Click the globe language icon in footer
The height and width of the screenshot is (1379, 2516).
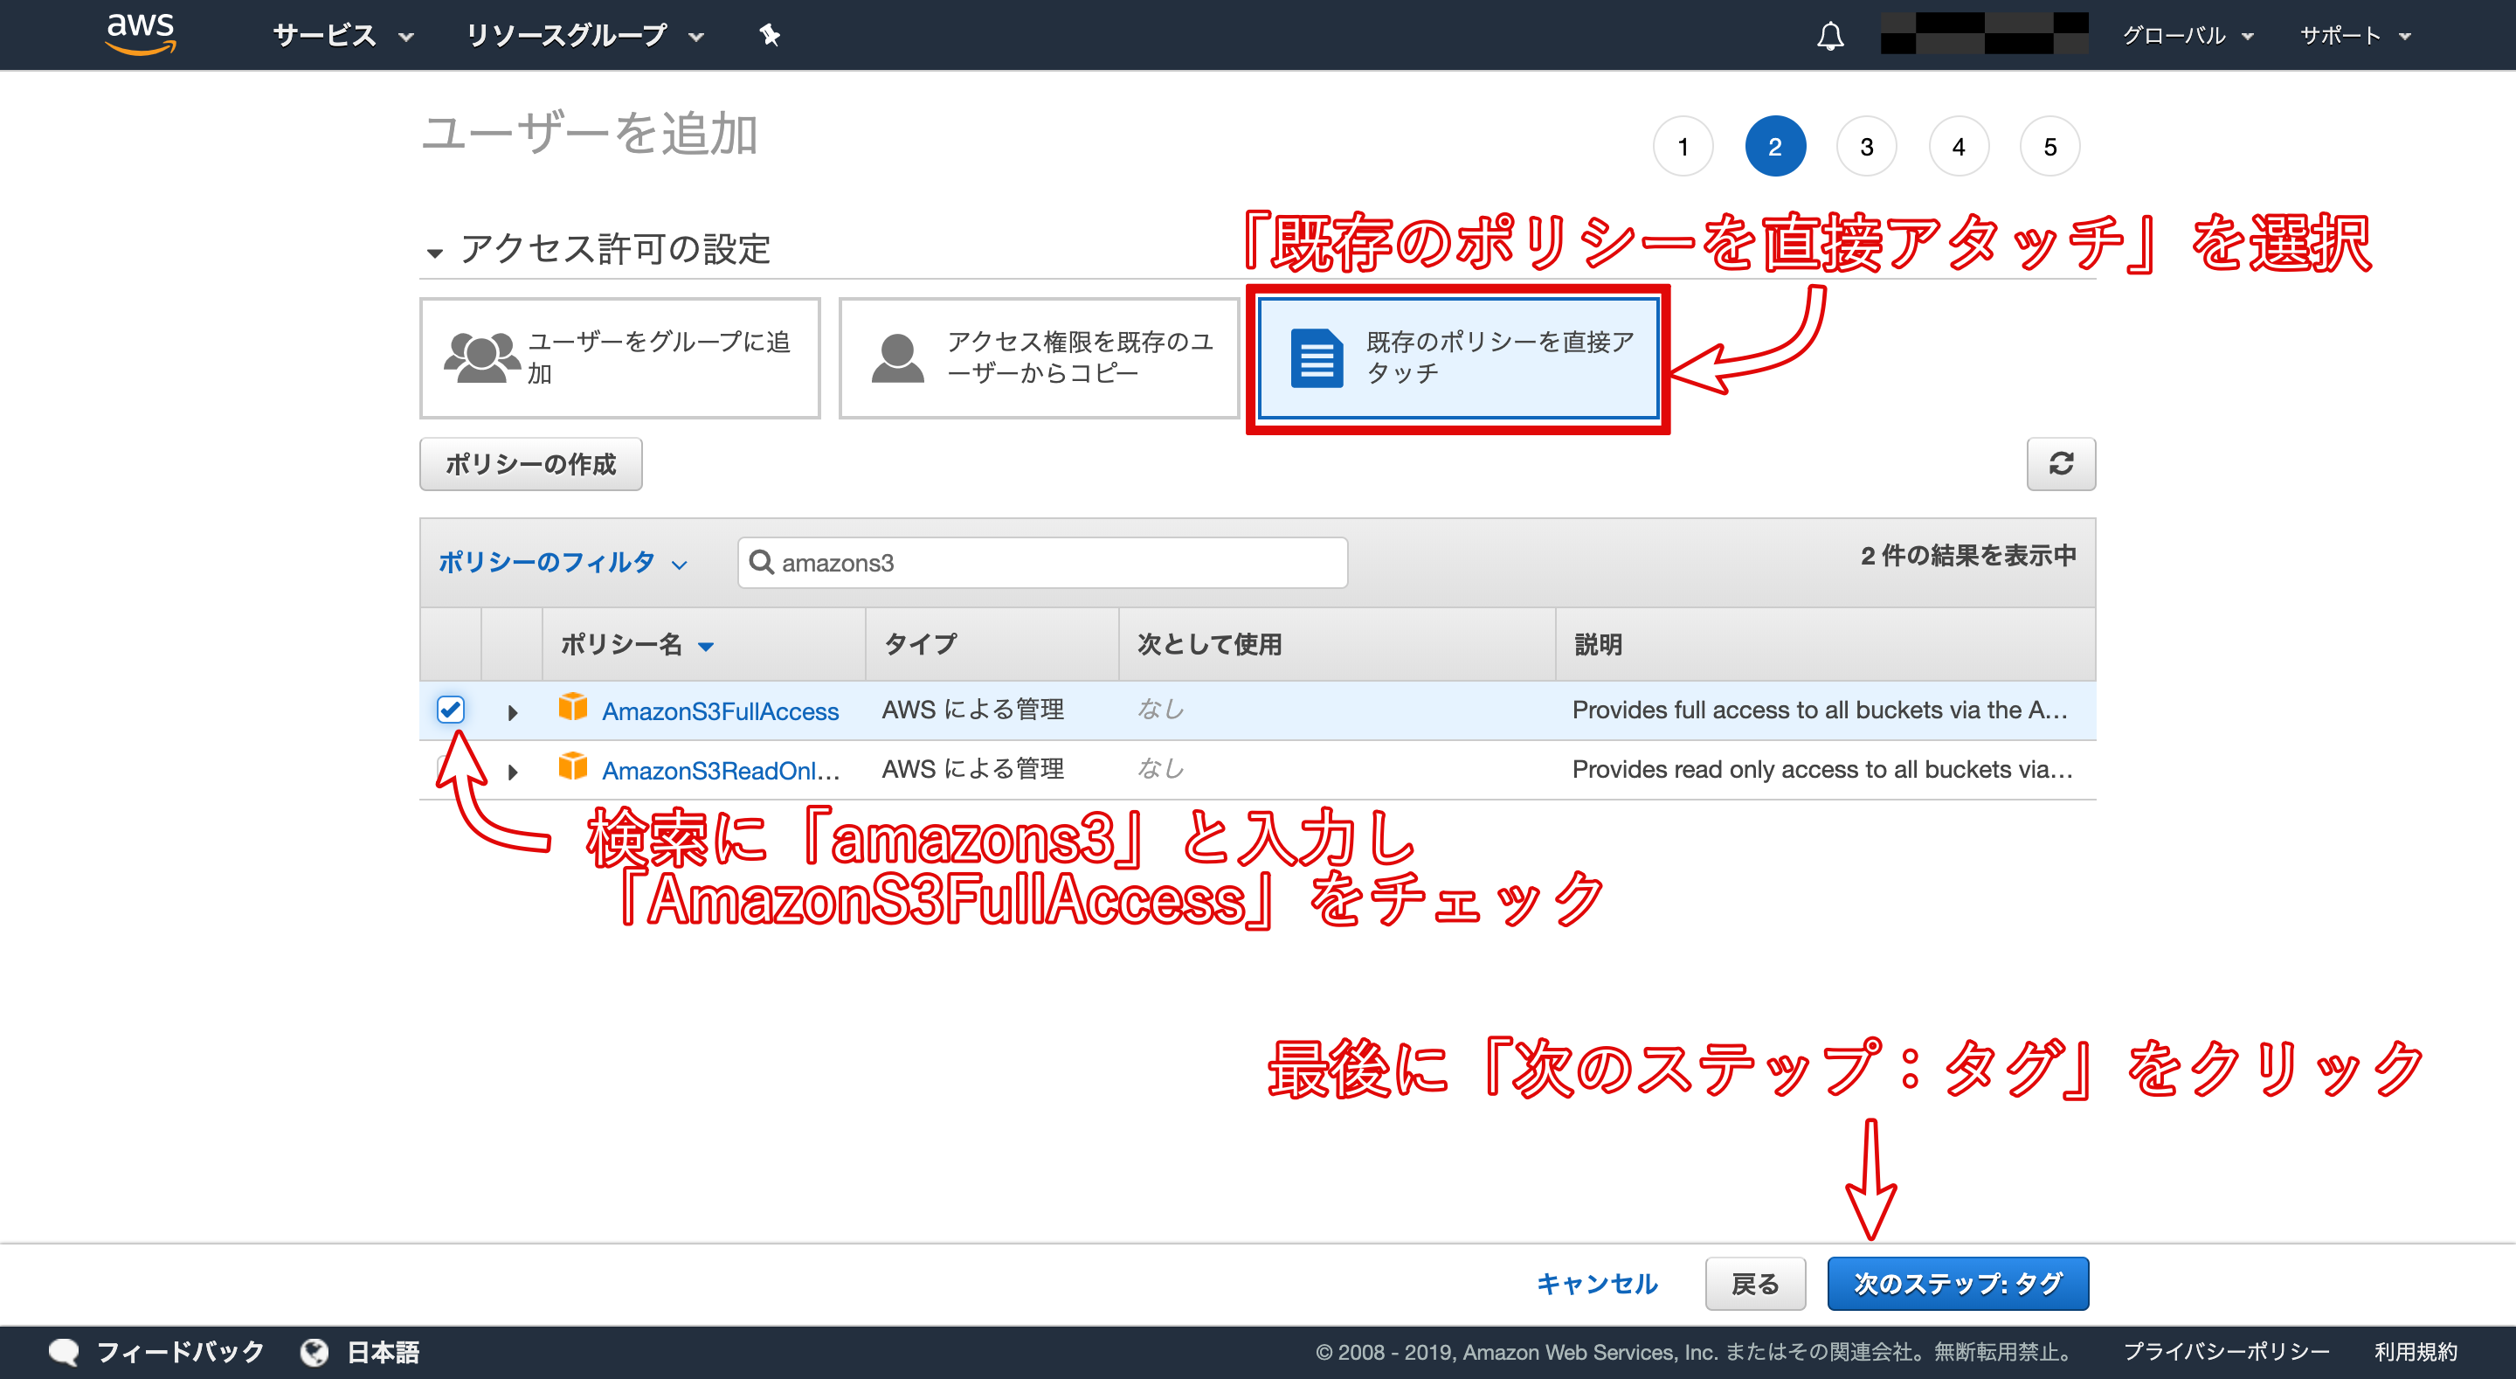(314, 1352)
